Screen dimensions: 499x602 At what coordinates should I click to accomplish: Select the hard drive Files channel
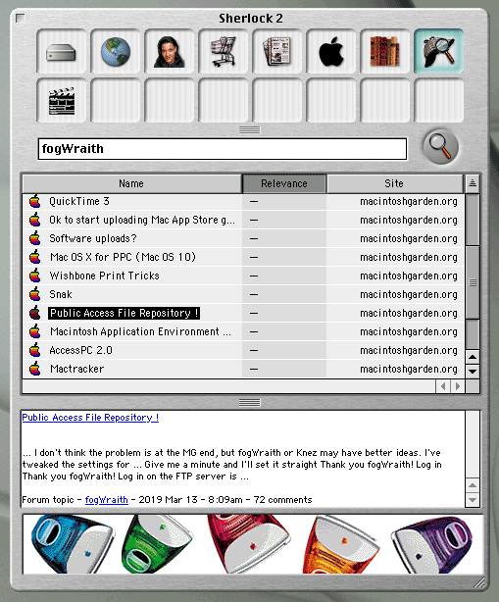click(x=61, y=51)
